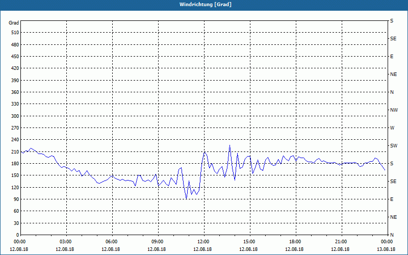The width and height of the screenshot is (408, 255).
Task: Click the 12.08.18 date under 21:00
Action: pos(340,249)
